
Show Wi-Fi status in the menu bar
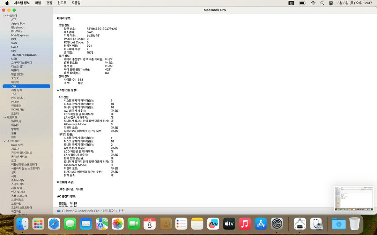(313, 3)
